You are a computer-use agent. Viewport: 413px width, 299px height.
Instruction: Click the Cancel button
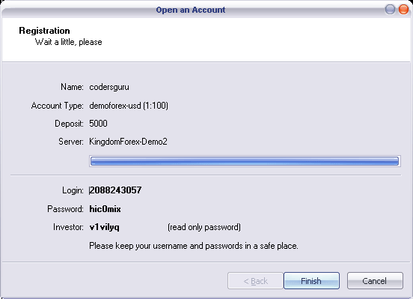[375, 281]
